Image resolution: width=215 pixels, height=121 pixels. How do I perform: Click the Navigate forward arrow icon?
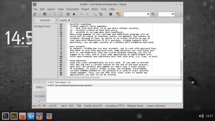coord(87,14)
